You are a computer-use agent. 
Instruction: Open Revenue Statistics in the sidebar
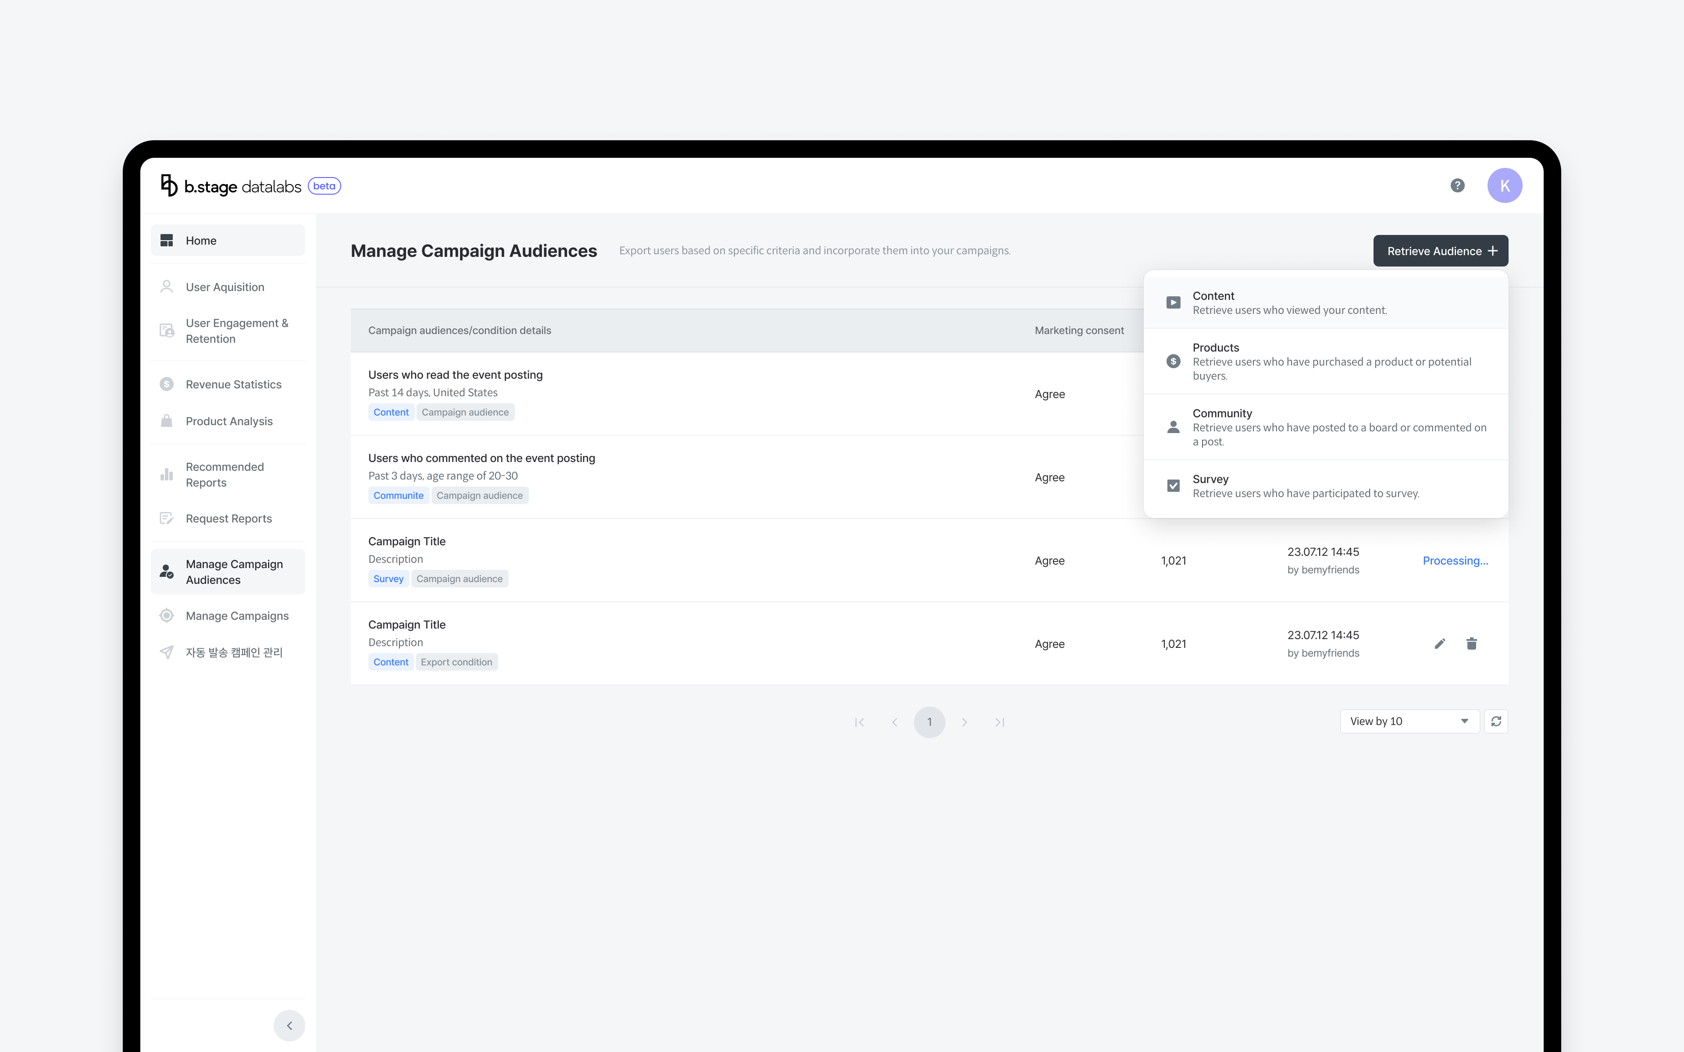[x=228, y=384]
